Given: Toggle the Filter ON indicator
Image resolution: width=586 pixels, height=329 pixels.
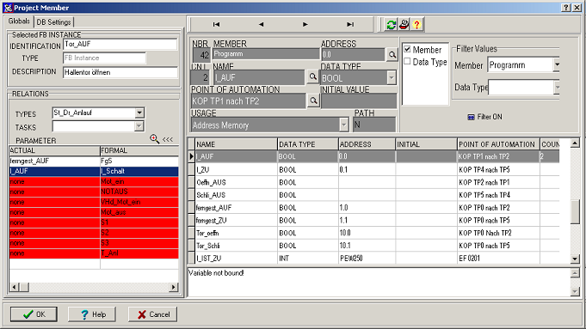Looking at the screenshot, I should 484,117.
